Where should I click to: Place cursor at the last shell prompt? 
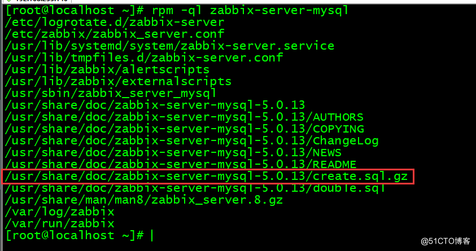151,235
